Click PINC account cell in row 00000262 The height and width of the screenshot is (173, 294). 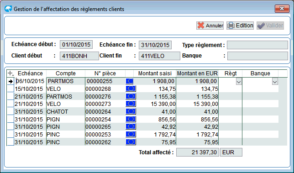coord(66,142)
